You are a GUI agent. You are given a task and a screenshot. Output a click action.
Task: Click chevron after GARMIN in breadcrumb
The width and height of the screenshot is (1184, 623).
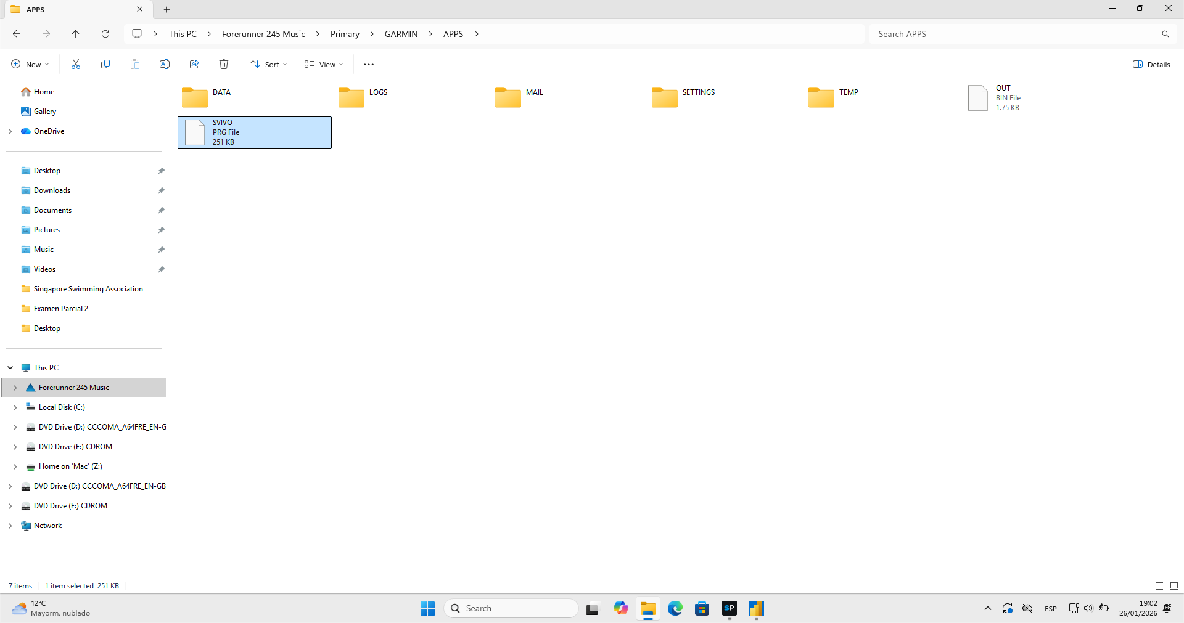430,34
